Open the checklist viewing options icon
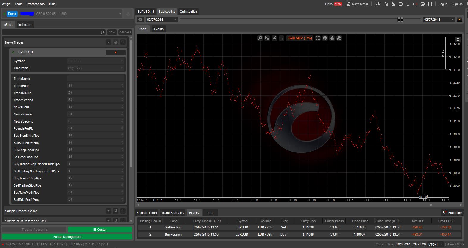 318,38
